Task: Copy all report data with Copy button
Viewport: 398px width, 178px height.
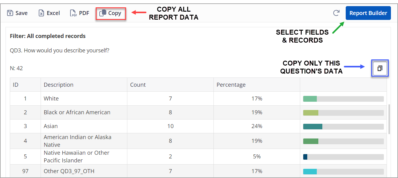Action: [x=111, y=13]
